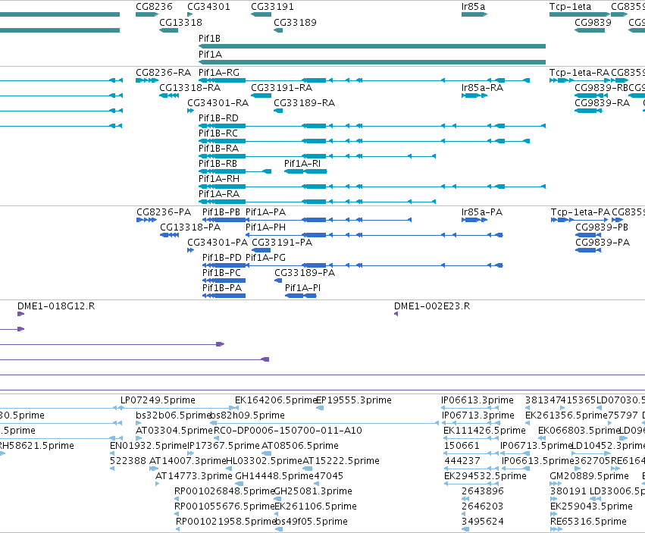
Task: Select the Pif1B-RD transcript label
Action: tap(218, 118)
